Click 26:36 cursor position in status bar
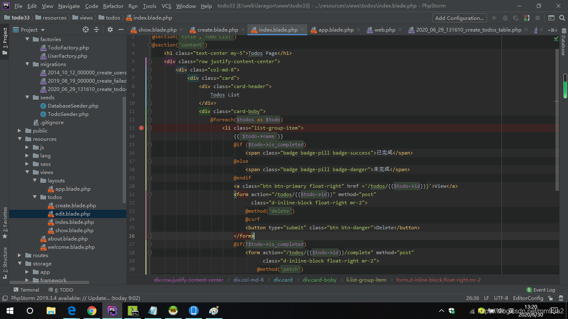The image size is (568, 319). click(473, 298)
